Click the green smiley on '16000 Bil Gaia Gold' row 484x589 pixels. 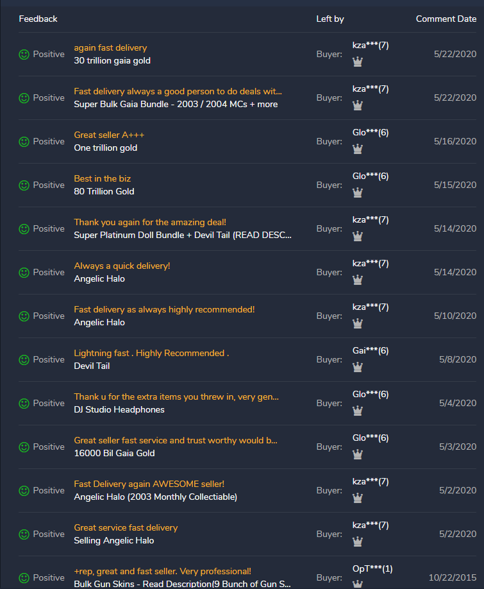click(24, 447)
